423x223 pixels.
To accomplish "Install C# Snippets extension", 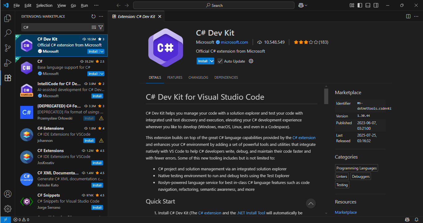I will pos(97,208).
